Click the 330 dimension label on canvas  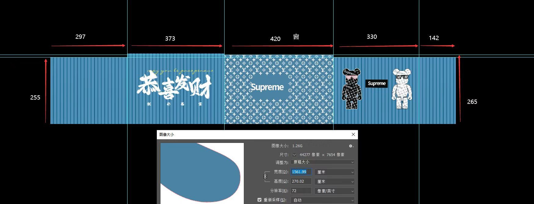[372, 37]
